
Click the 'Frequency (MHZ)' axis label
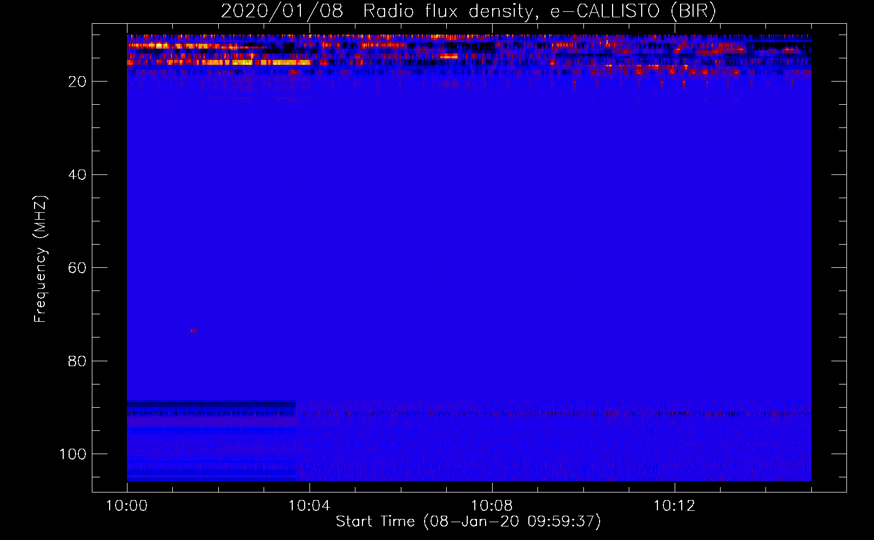41,259
